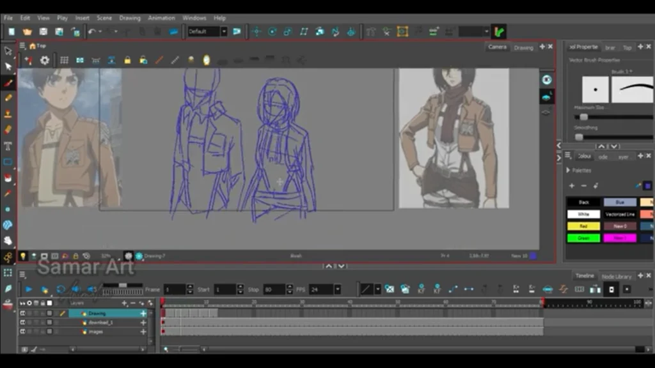Add a new palette with the plus button

point(571,185)
